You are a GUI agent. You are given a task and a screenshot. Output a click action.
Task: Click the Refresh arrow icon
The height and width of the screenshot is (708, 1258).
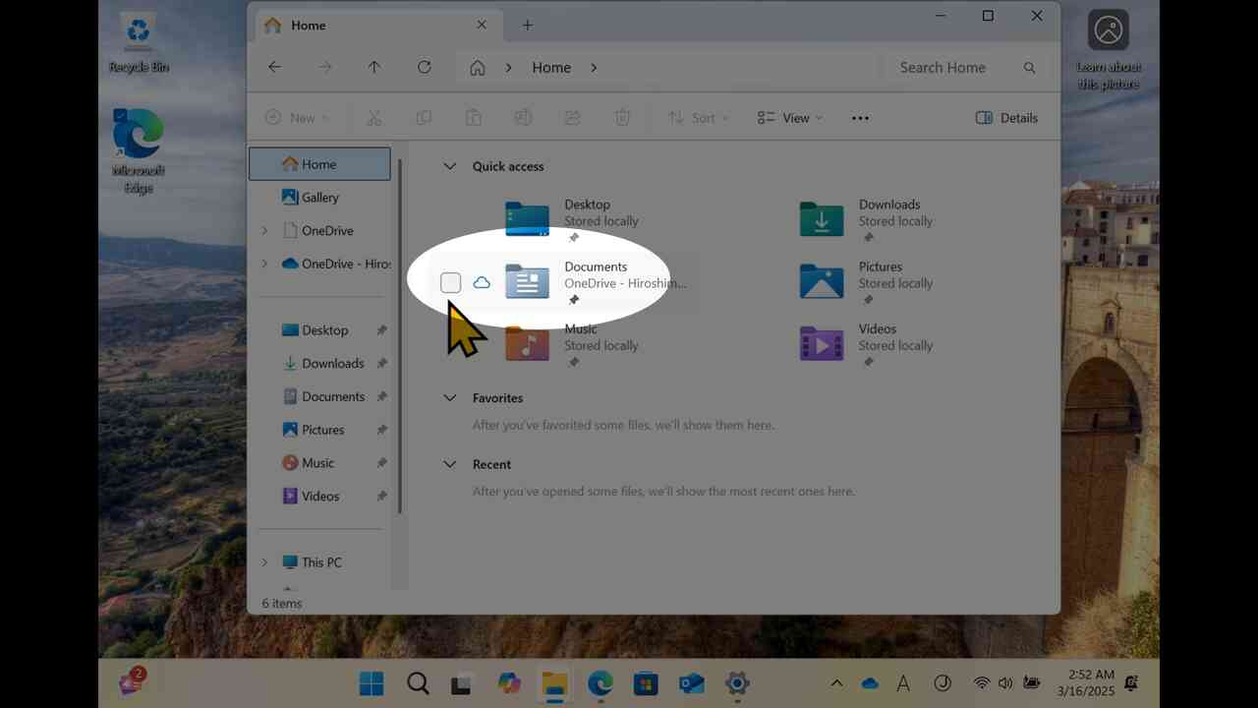(424, 67)
